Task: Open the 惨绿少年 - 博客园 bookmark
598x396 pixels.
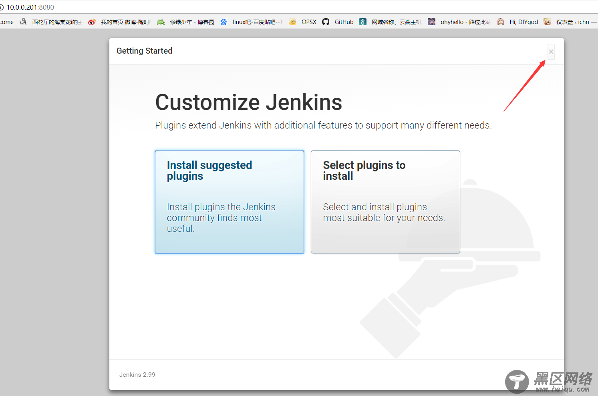Action: click(x=186, y=22)
